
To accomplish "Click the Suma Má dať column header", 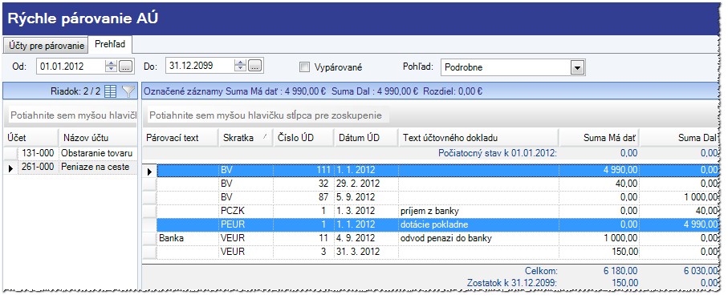I will pyautogui.click(x=599, y=138).
